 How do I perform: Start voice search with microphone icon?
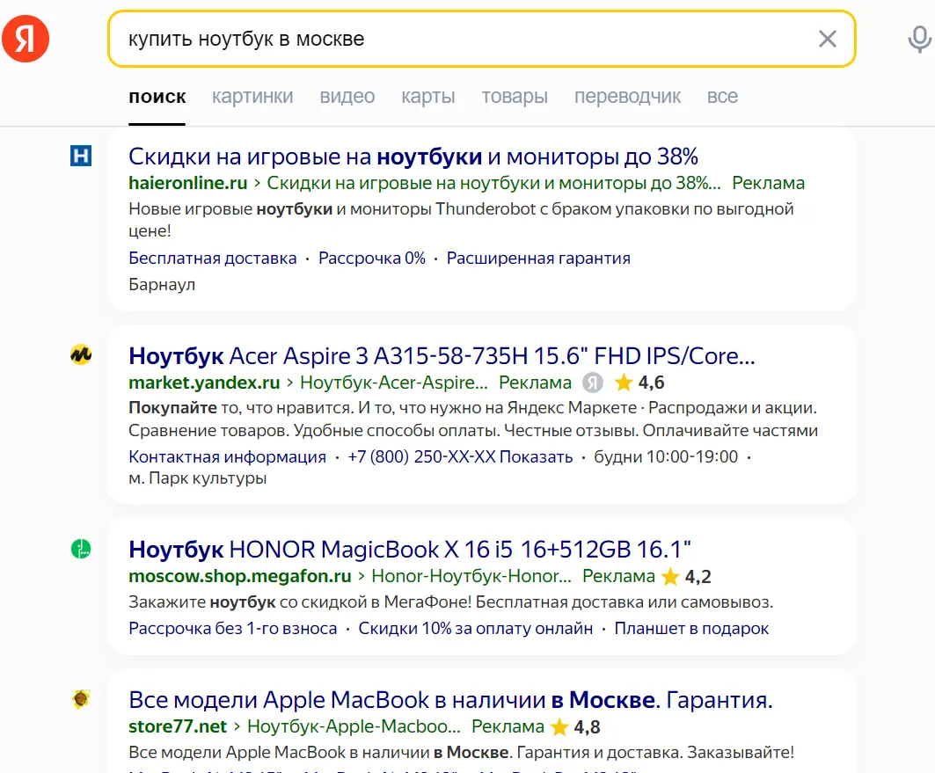pos(919,39)
